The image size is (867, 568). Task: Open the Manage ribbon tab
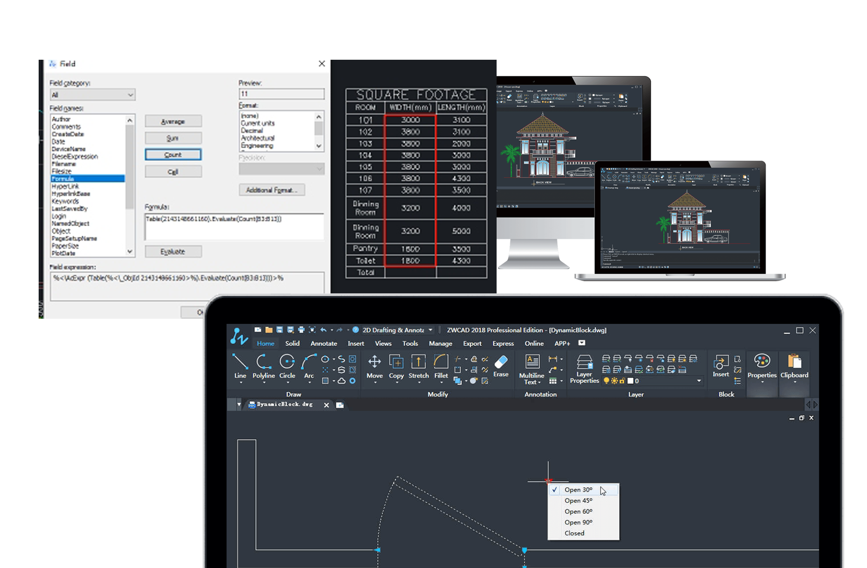(x=440, y=343)
